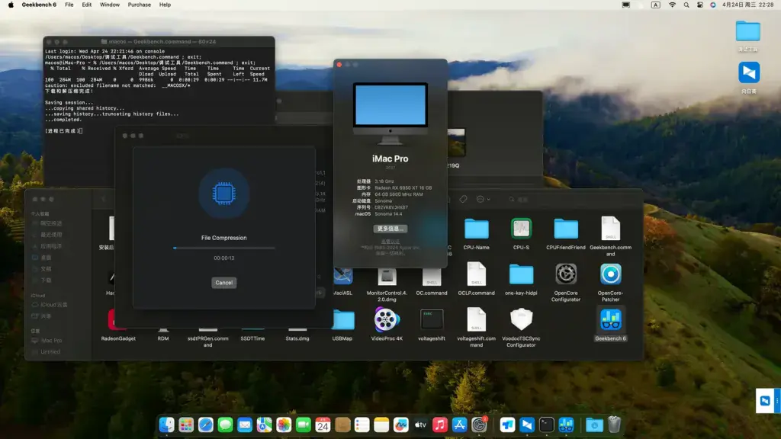Open the blue folder on the desktop
The width and height of the screenshot is (781, 439).
point(748,31)
